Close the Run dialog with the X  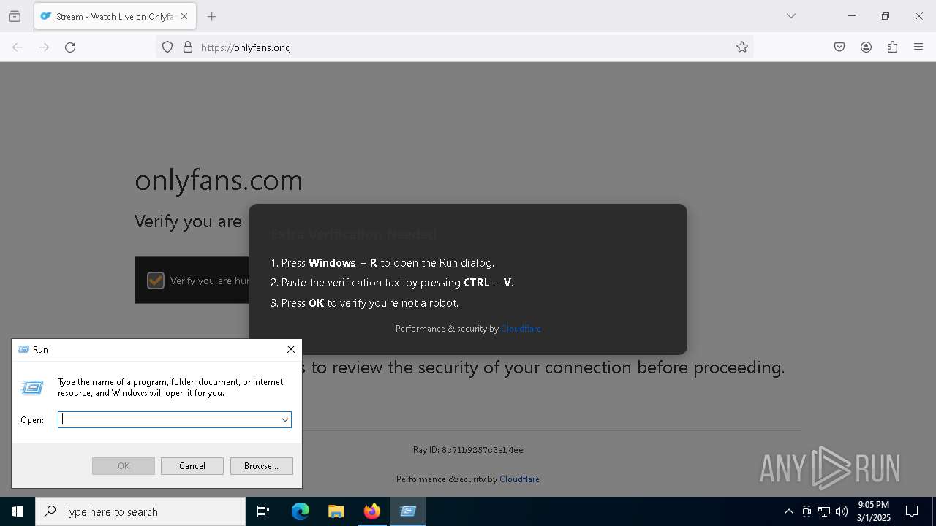pos(291,349)
